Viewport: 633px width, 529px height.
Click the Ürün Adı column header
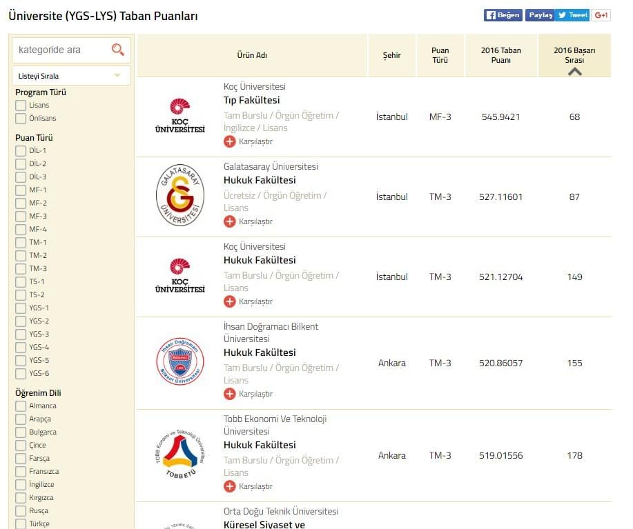click(252, 55)
